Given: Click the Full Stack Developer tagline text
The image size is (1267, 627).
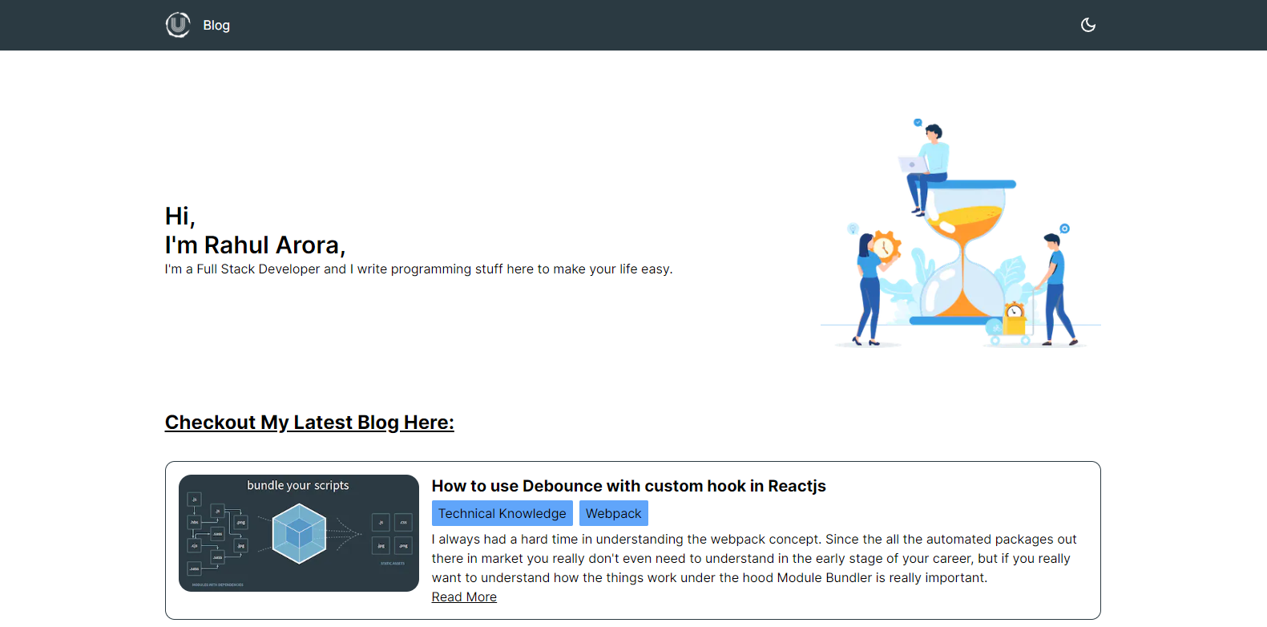Looking at the screenshot, I should 418,269.
